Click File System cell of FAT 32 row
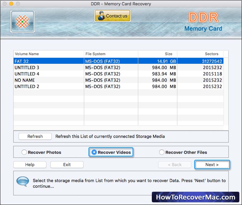Screen dimensions: 242x205 111,61
